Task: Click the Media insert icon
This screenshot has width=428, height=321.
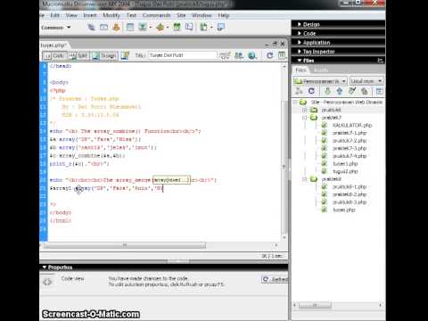Action: [x=160, y=28]
